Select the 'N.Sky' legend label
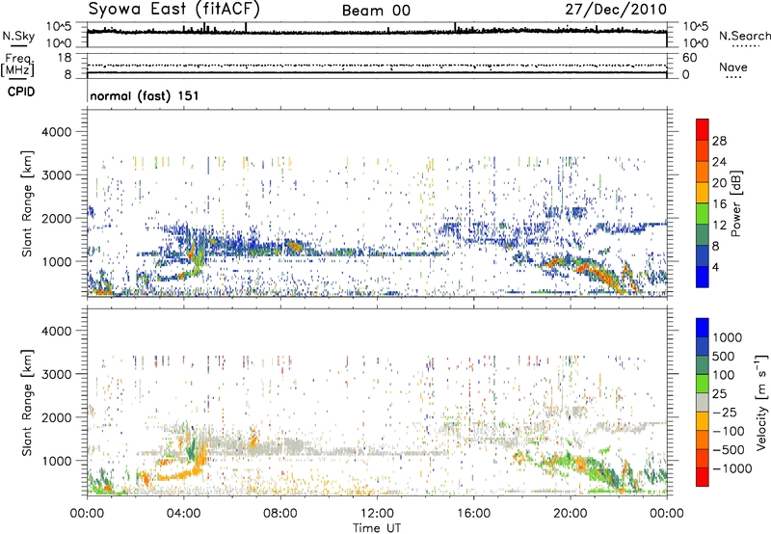771x534 pixels. [18, 36]
